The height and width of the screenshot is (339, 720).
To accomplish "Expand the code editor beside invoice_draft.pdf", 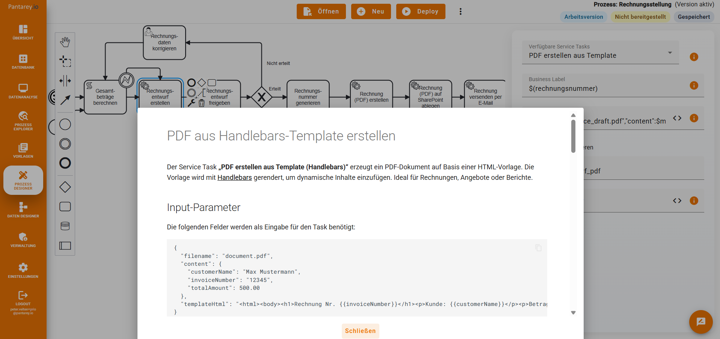I will click(x=677, y=118).
